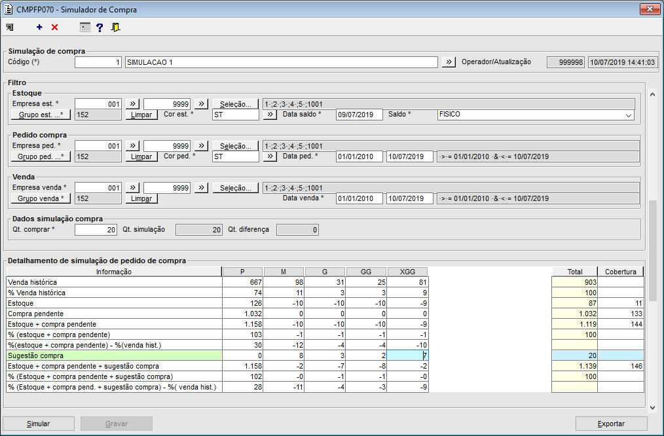Screen dimensions: 664x436
Task: Click lookup arrow after Empresa venda 9999
Action: click(201, 187)
